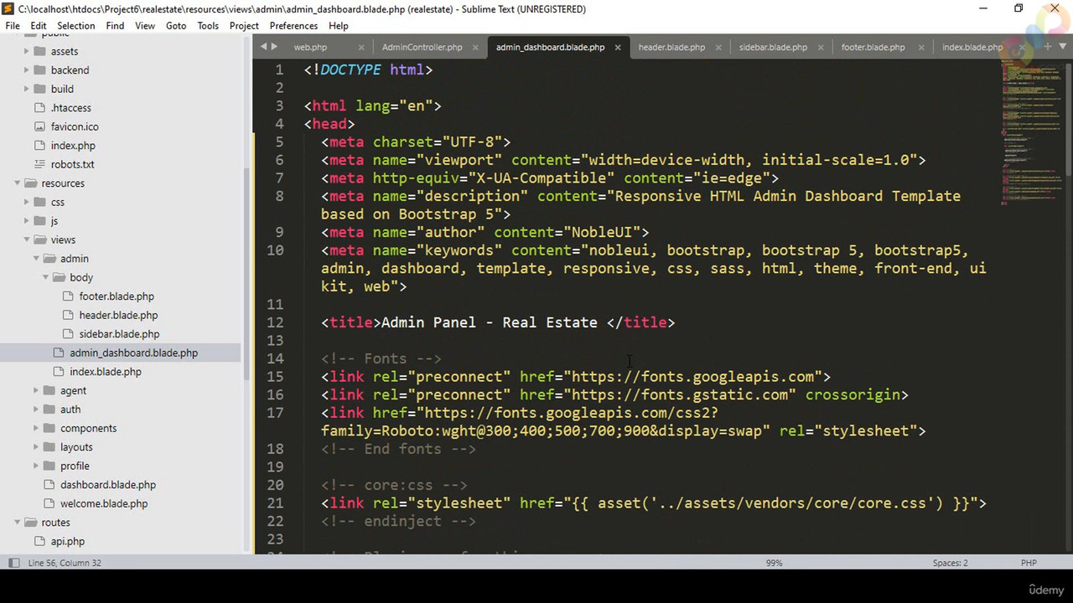Close the sidebar.blade.php tab

tap(821, 47)
